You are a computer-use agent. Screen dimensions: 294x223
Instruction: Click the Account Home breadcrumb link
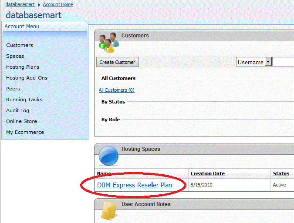point(58,4)
